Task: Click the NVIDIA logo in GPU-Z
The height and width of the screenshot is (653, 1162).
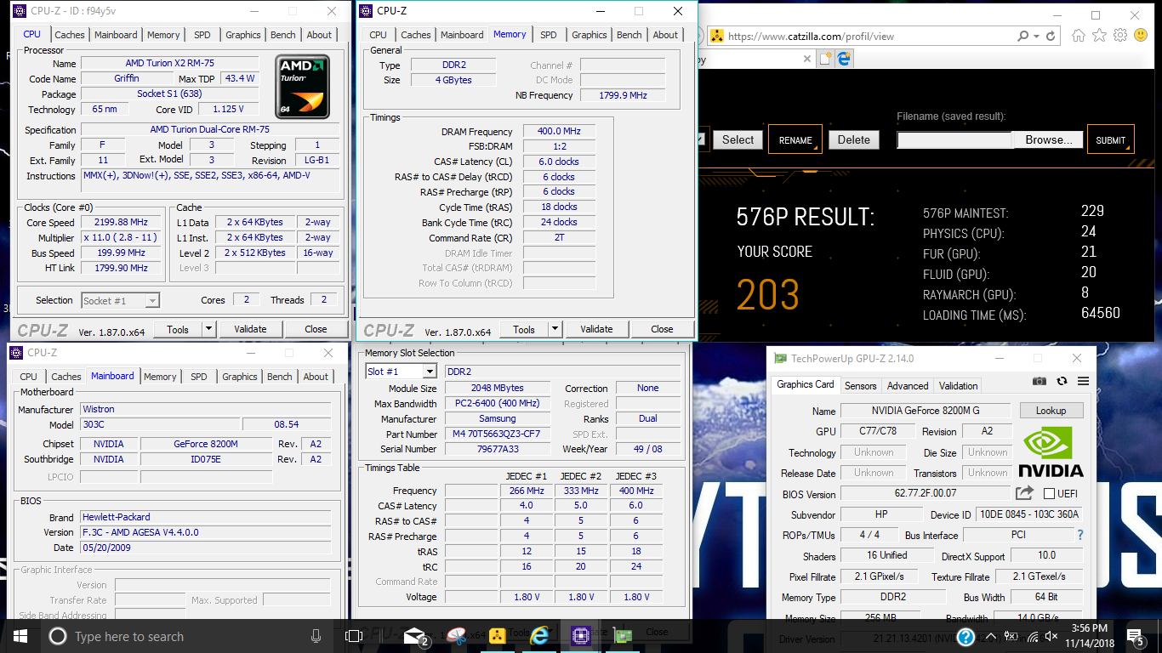Action: click(x=1051, y=452)
